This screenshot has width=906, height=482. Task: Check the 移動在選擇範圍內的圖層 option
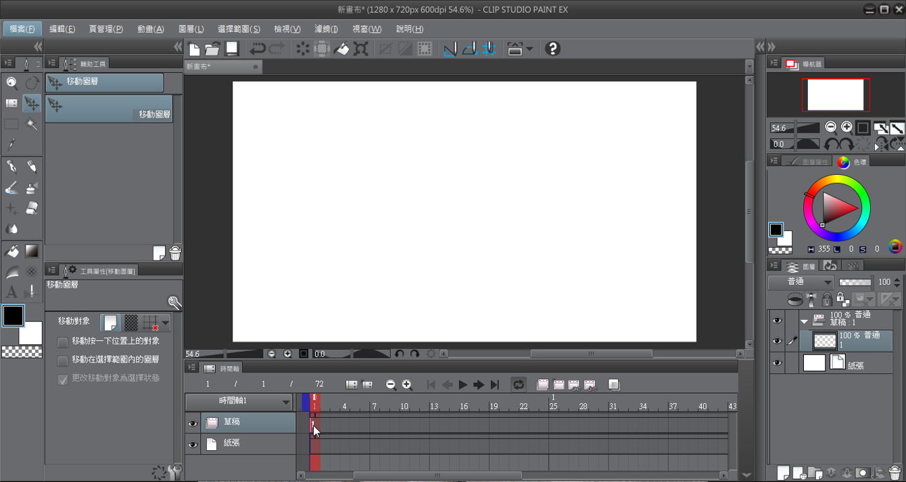pyautogui.click(x=63, y=360)
